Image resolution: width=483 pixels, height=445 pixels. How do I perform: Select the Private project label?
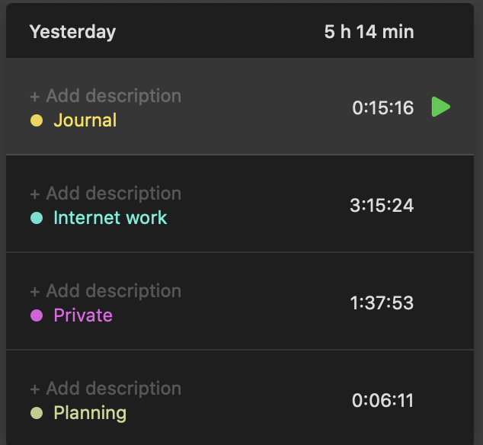83,315
